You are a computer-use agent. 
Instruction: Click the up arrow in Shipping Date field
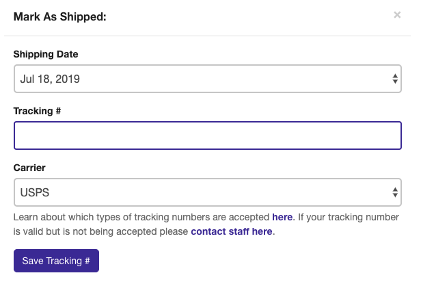pos(395,76)
